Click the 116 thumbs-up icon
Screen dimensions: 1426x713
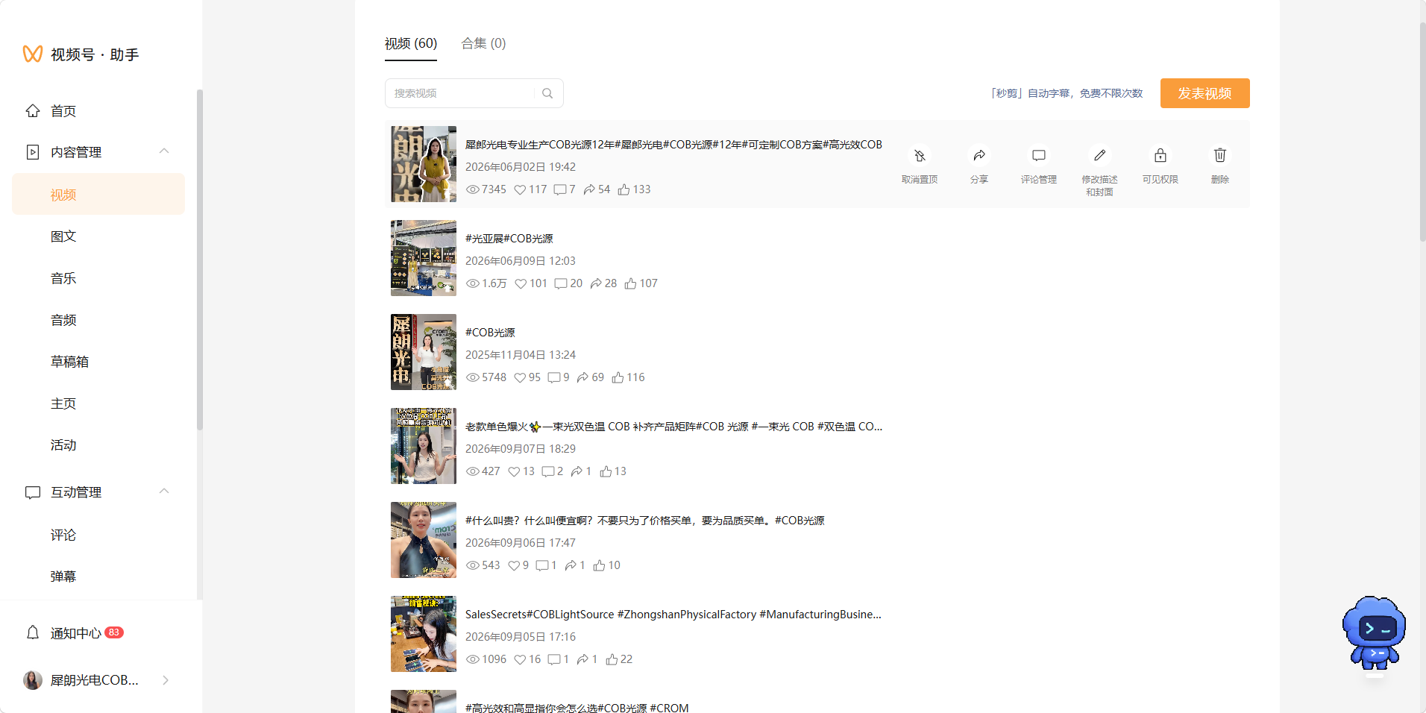pos(618,377)
